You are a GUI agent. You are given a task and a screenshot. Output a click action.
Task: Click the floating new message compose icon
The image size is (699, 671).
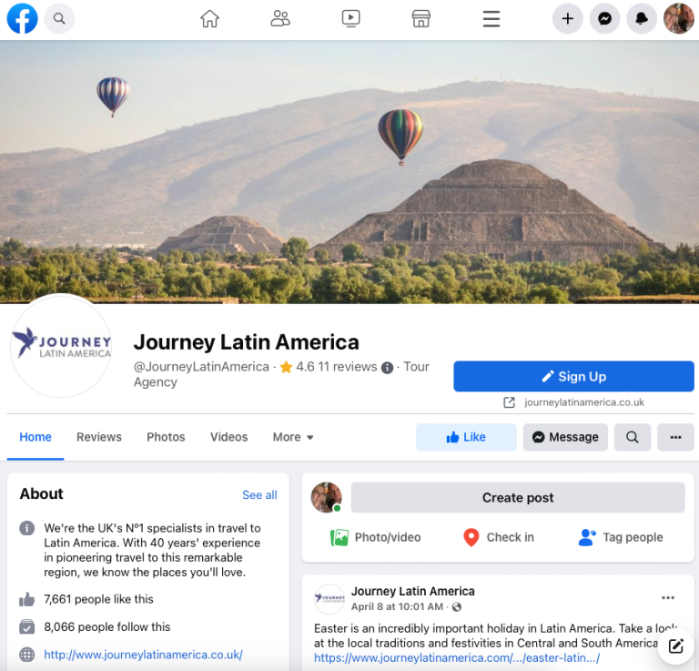click(675, 646)
